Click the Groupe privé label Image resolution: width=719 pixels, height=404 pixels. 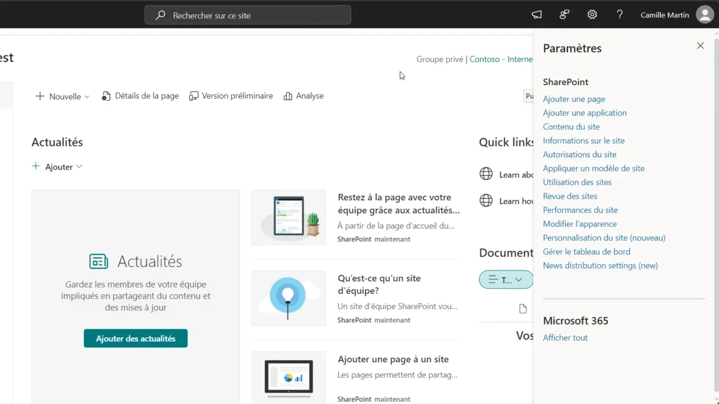coord(440,59)
